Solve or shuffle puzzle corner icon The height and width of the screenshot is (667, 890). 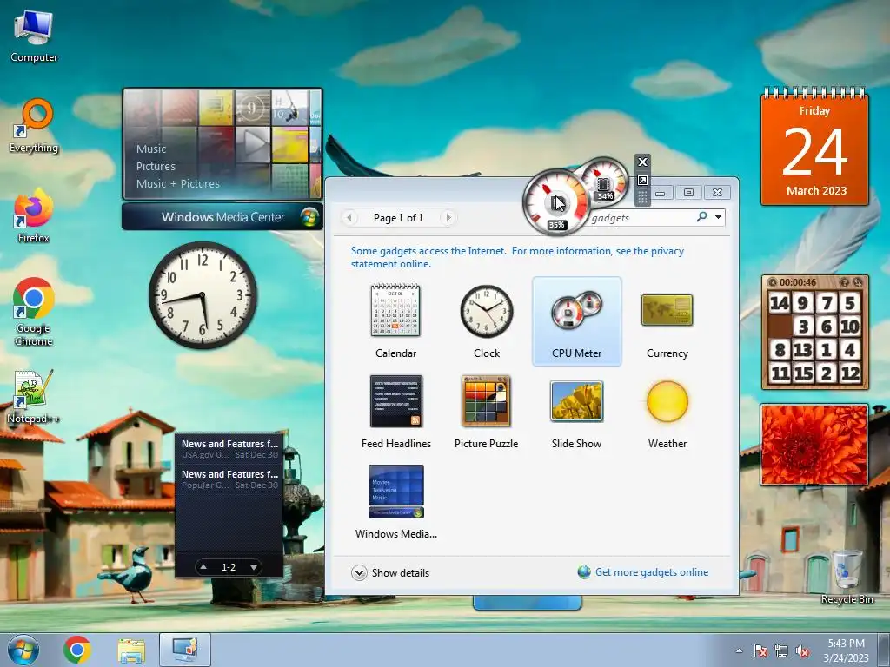858,282
